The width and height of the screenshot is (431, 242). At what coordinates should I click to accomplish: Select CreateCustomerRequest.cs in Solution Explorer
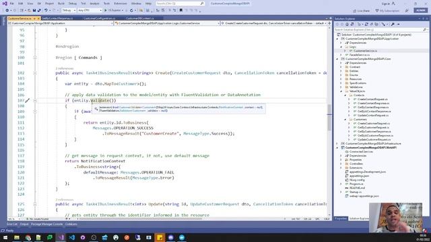coord(374,124)
